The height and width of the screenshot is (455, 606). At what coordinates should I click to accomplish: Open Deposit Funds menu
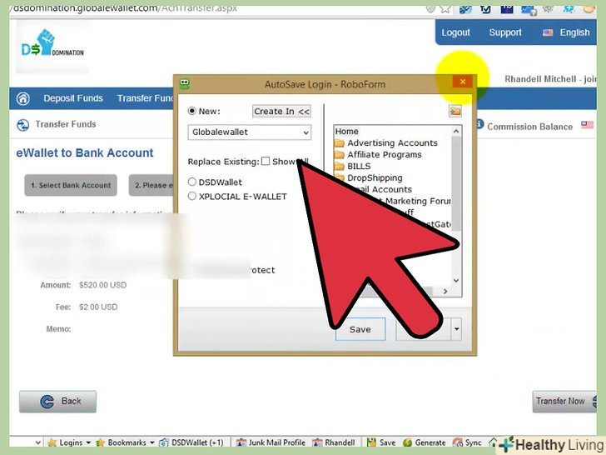[73, 98]
